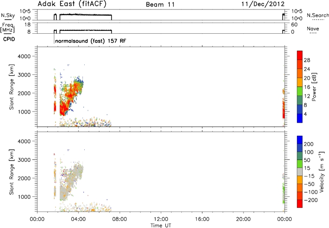Click the '16:00' time axis tick label
This screenshot has width=329, height=228.
coord(202,219)
